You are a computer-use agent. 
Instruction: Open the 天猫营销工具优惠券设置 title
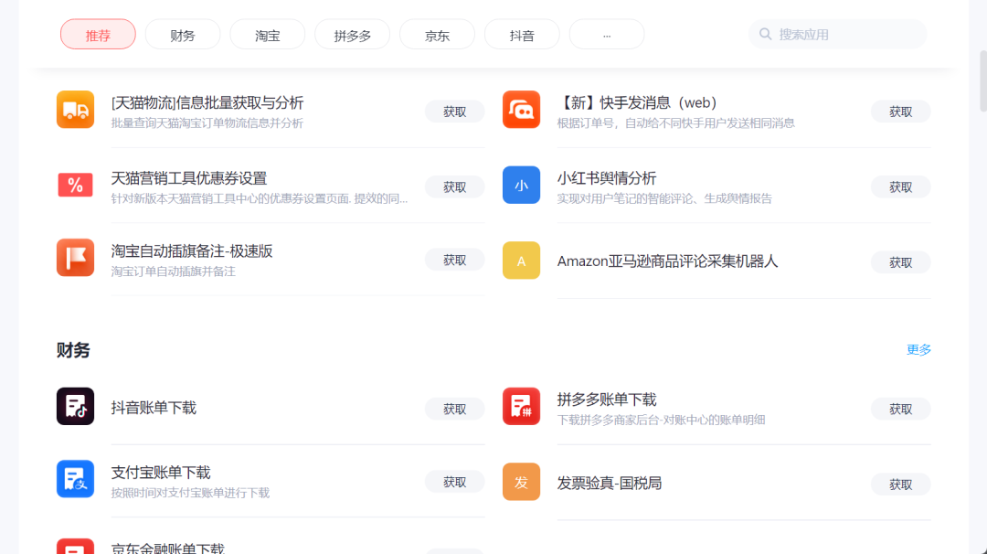(189, 178)
